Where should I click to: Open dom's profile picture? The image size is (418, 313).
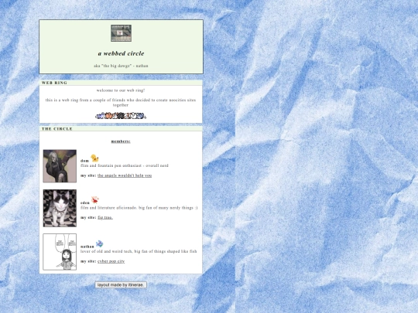(60, 166)
